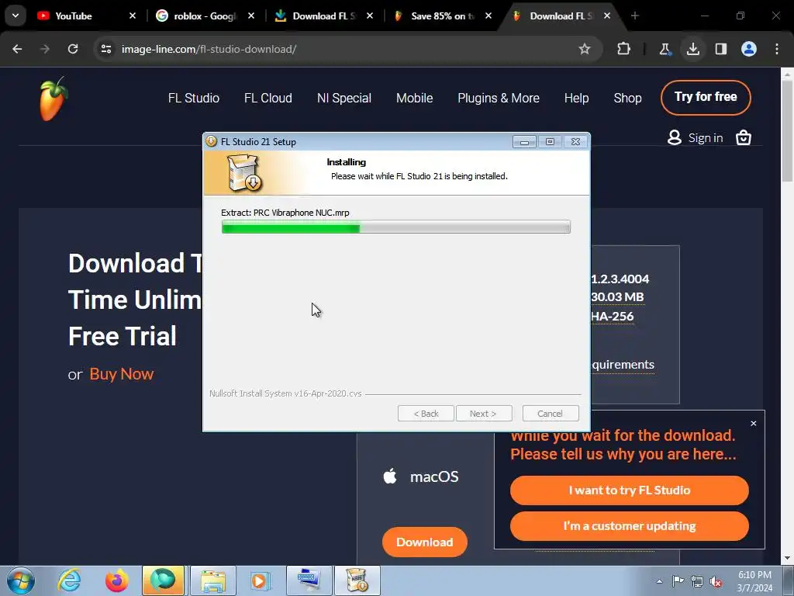Click the page vertical scrollbar thumb
The height and width of the screenshot is (596, 794).
[x=787, y=130]
